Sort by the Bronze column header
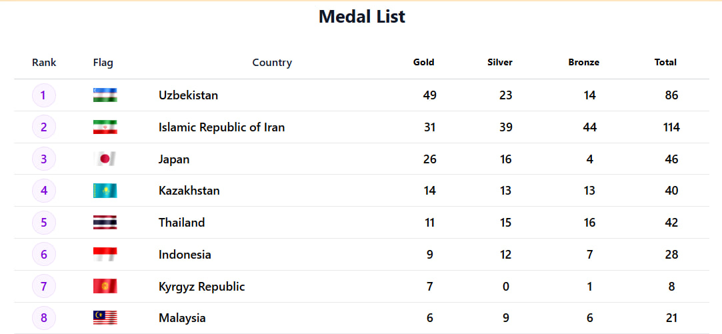722x334 pixels. click(583, 62)
